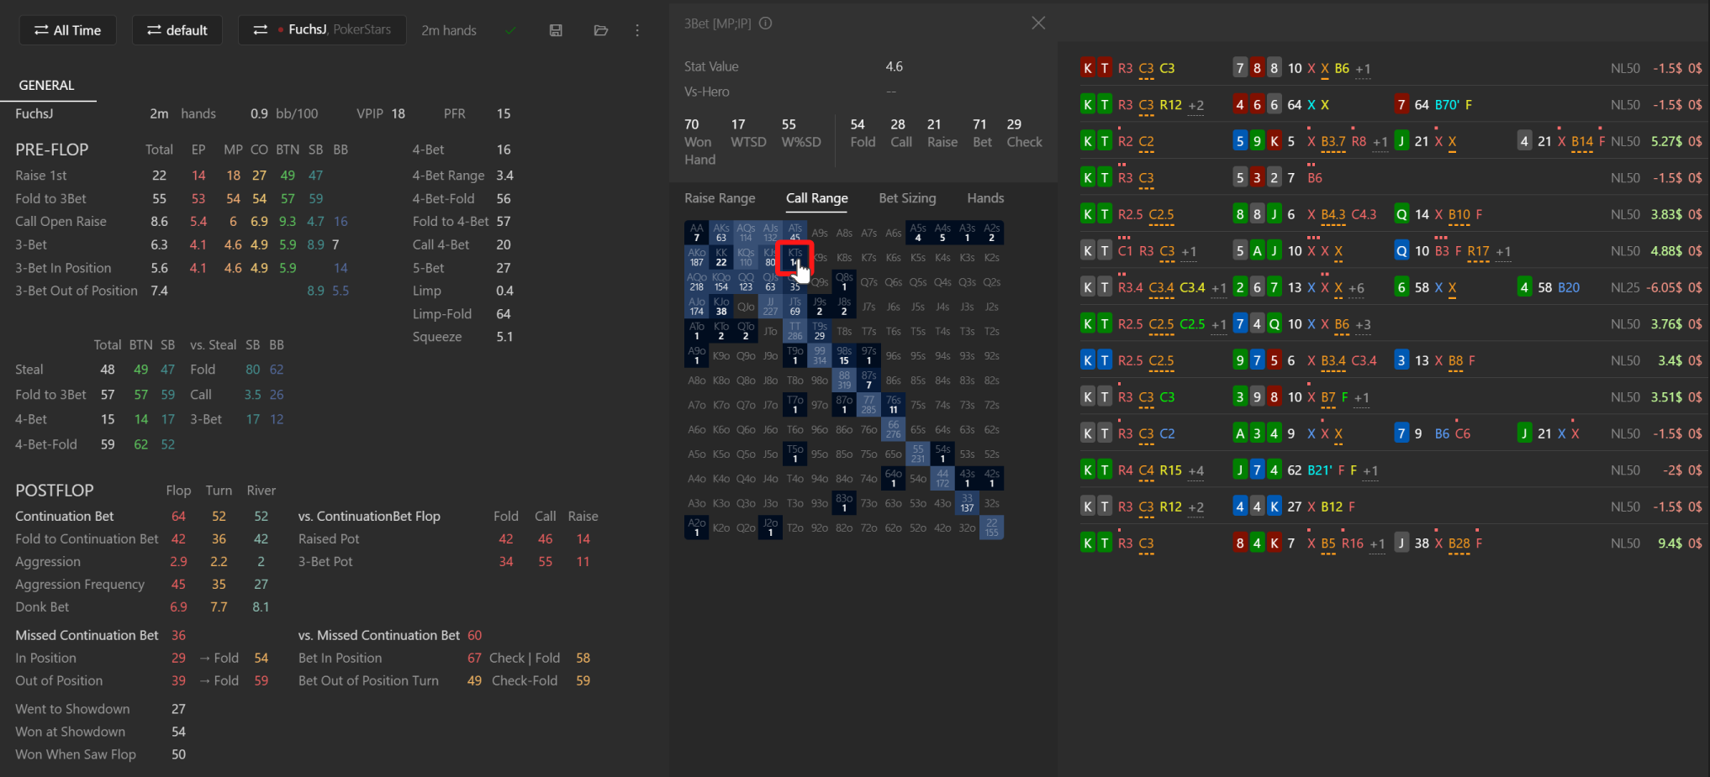Open the folder icon in top toolbar
The image size is (1710, 777).
[x=600, y=30]
